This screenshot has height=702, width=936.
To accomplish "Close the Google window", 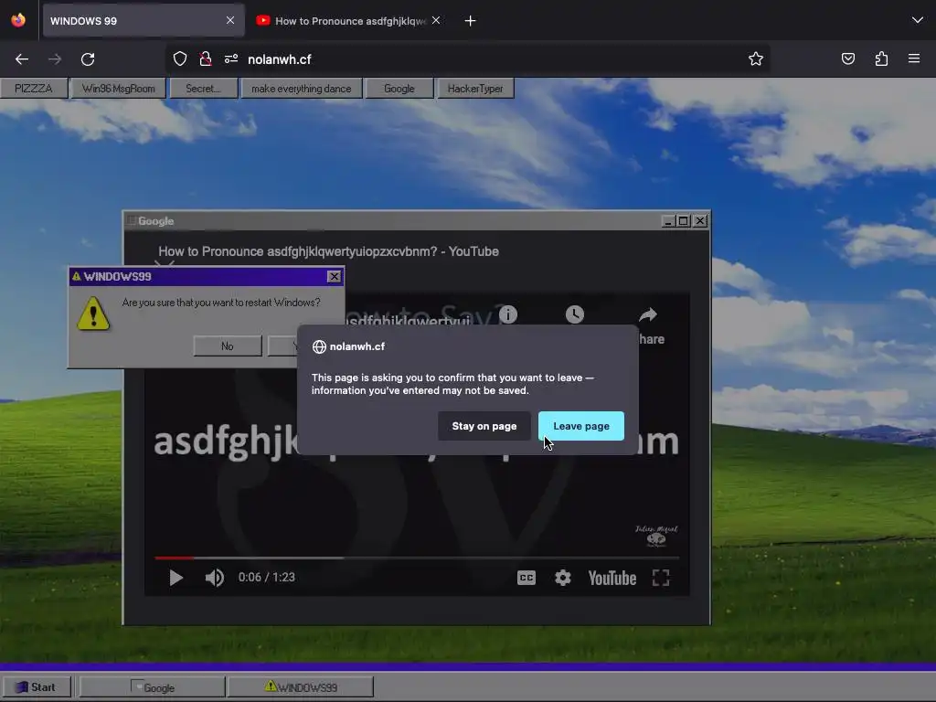I will pos(699,221).
